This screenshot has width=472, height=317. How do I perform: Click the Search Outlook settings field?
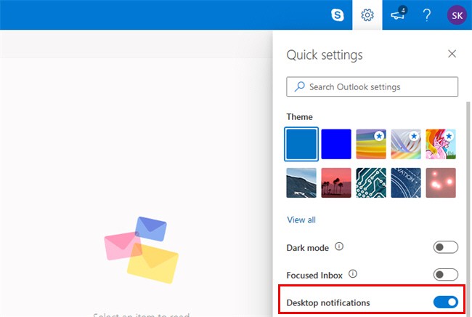click(x=372, y=87)
